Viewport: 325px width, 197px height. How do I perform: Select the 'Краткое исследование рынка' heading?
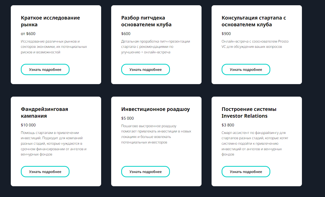coord(50,21)
